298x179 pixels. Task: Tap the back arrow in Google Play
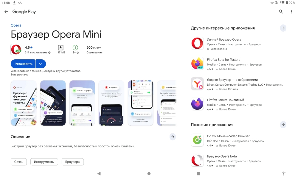6,12
